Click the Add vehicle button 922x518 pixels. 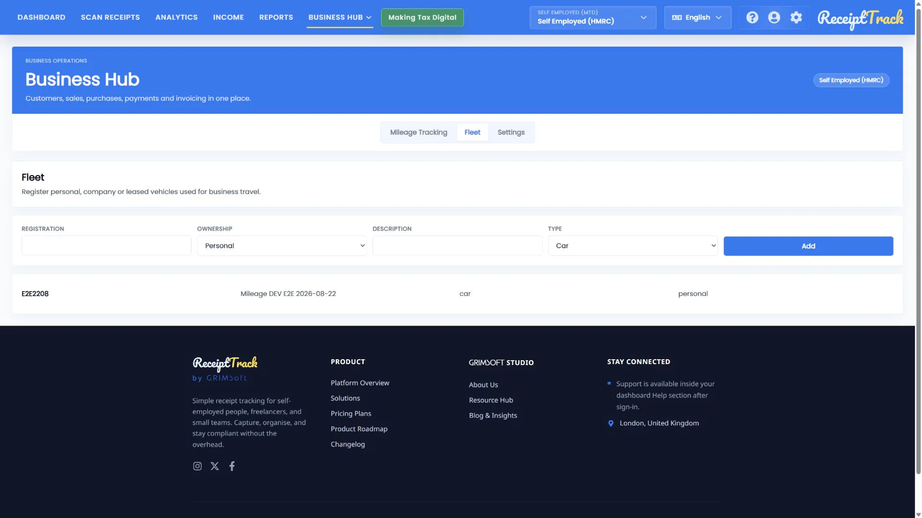[808, 246]
